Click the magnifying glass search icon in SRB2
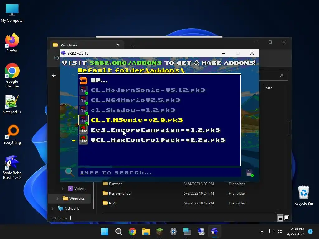319x239 pixels. (x=69, y=172)
